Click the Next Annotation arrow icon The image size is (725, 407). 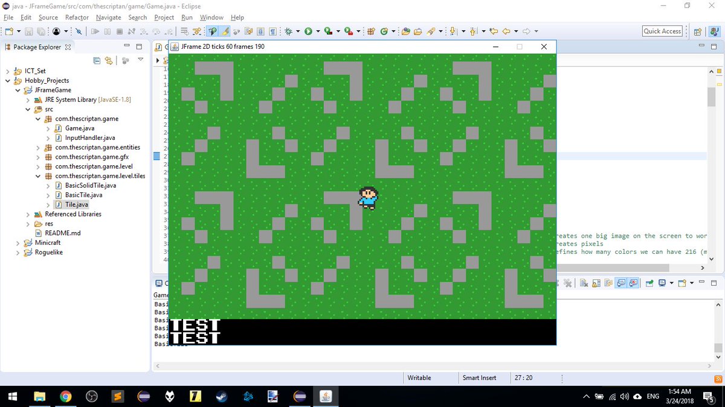coord(452,31)
